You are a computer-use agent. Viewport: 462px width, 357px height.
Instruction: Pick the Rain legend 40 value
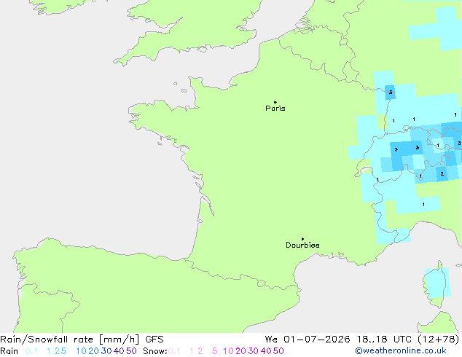pyautogui.click(x=119, y=351)
